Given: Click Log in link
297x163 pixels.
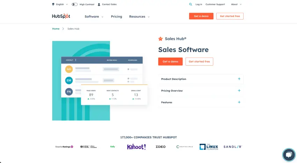Looking at the screenshot, I should tap(199, 4).
